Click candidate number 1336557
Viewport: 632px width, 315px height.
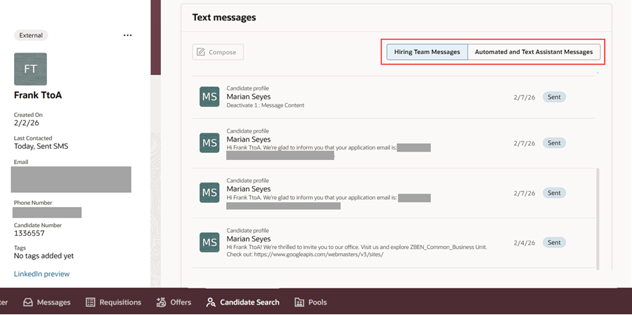click(x=29, y=233)
